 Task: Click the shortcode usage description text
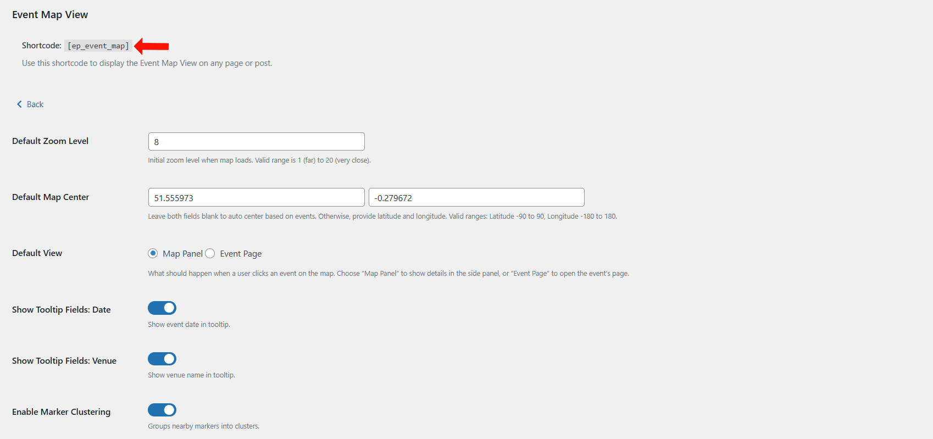pyautogui.click(x=147, y=63)
